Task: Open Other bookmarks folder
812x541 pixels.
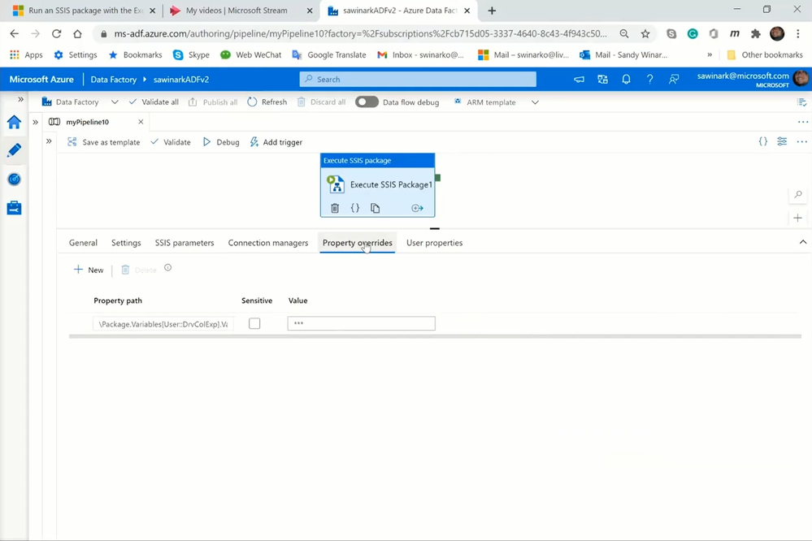Action: tap(765, 54)
